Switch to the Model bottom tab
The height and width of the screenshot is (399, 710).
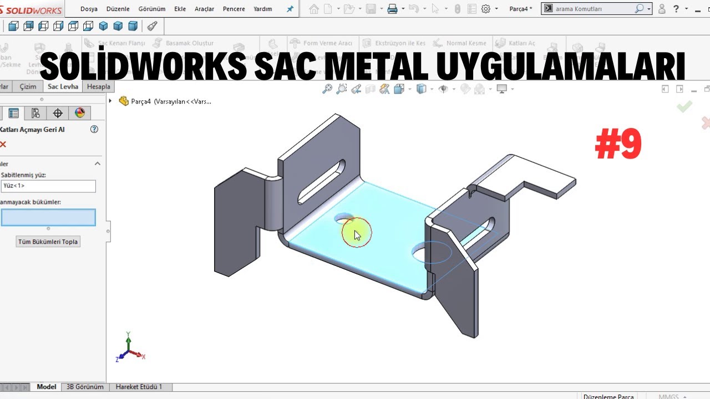click(x=47, y=387)
